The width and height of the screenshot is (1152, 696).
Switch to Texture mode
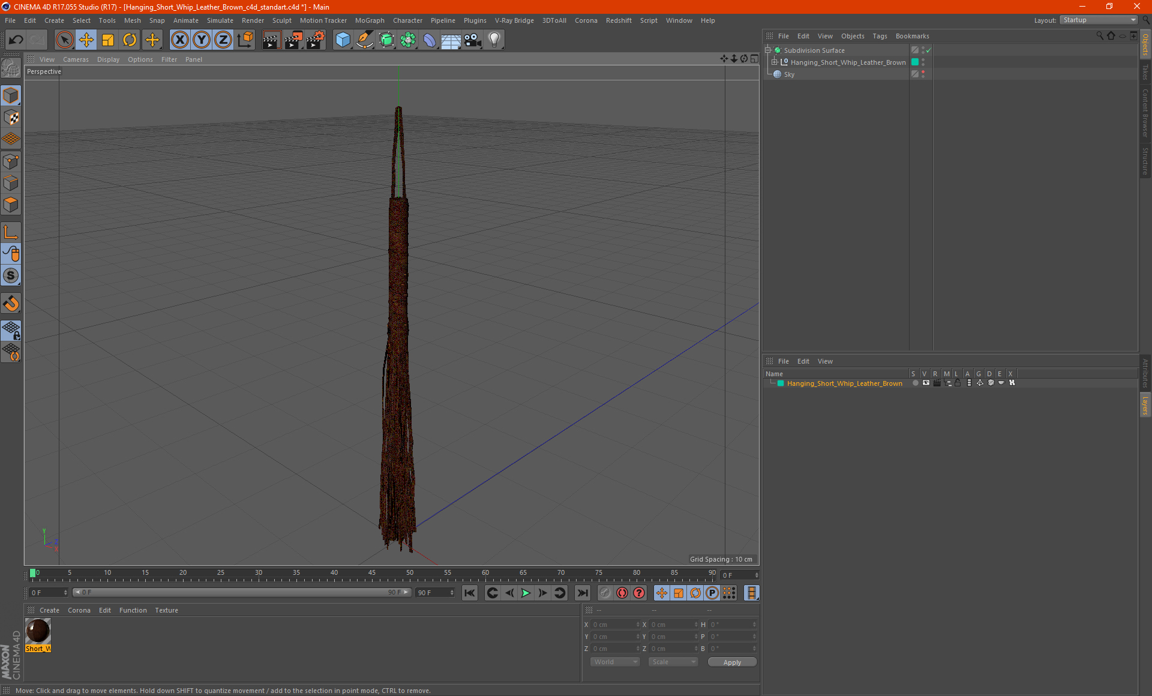coord(11,117)
